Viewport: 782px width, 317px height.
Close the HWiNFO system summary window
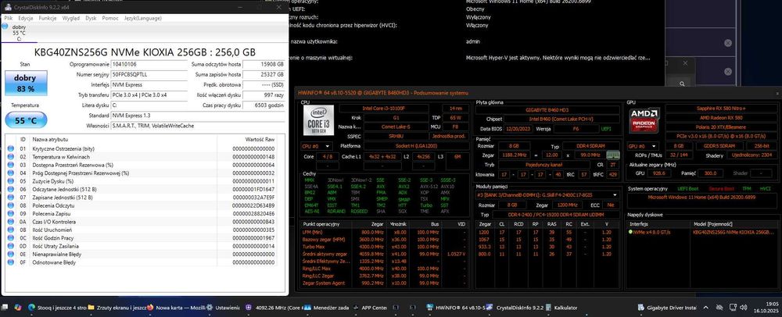point(777,93)
